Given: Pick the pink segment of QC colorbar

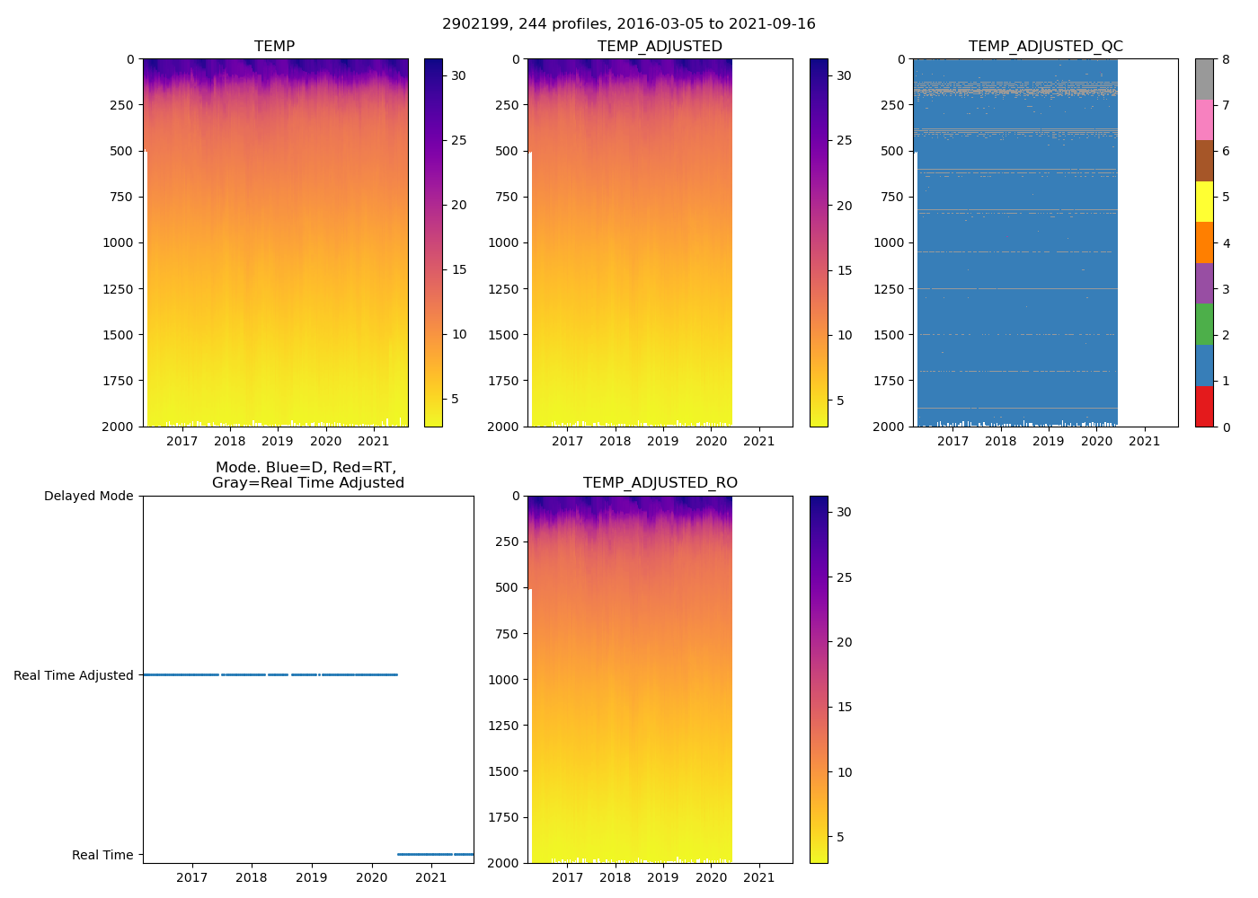Looking at the screenshot, I should pyautogui.click(x=1204, y=119).
